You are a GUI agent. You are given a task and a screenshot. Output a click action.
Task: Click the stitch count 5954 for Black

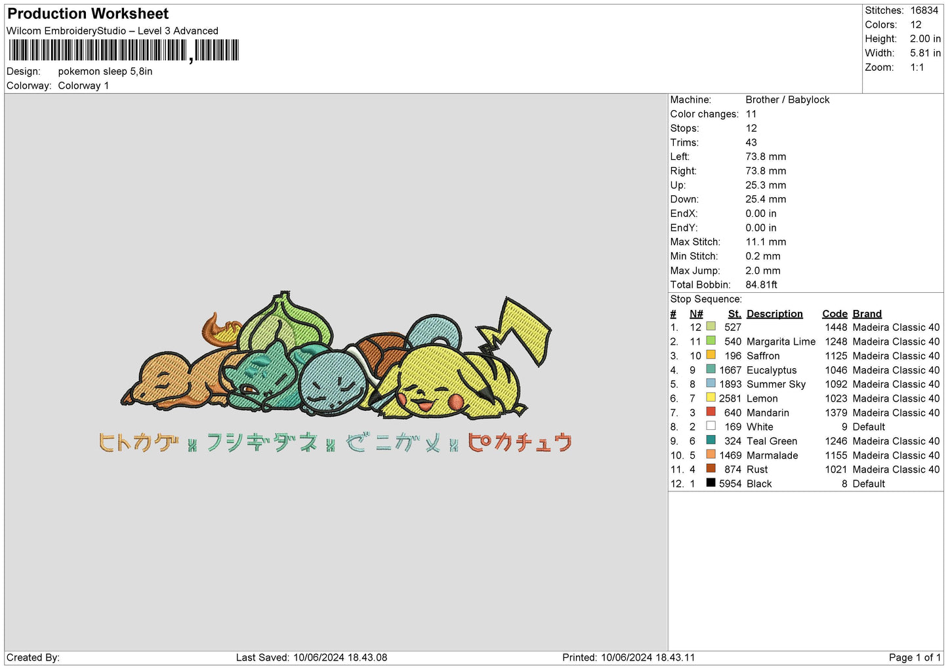[730, 484]
